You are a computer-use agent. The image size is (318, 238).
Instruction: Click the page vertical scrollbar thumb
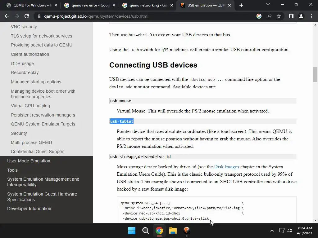click(315, 74)
